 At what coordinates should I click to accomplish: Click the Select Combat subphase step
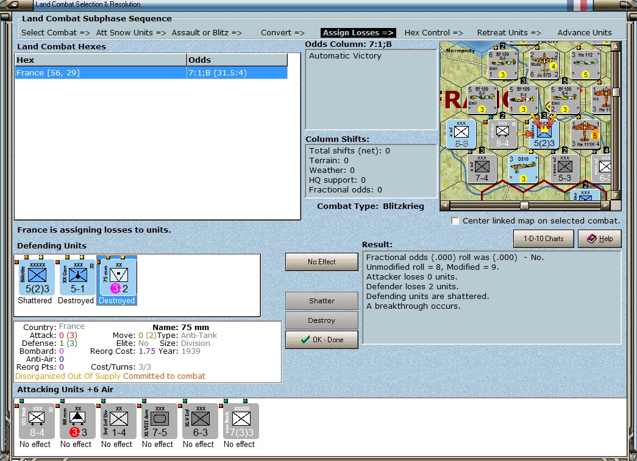pos(55,32)
